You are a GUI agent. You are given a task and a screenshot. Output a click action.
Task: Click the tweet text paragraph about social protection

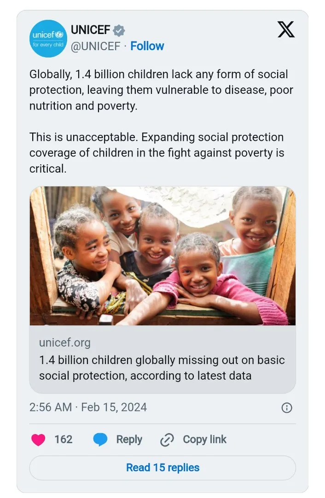pos(161,90)
